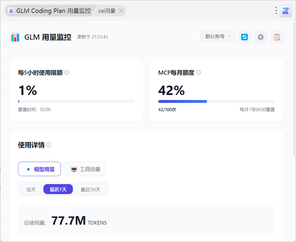This screenshot has width=296, height=242.
Task: Click the Z extension icon at top right
Action: coord(285,11)
